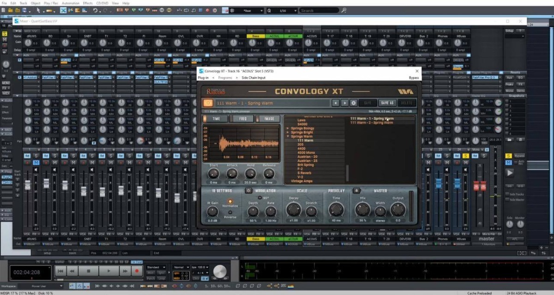Click the rewind to start transport button

60,271
